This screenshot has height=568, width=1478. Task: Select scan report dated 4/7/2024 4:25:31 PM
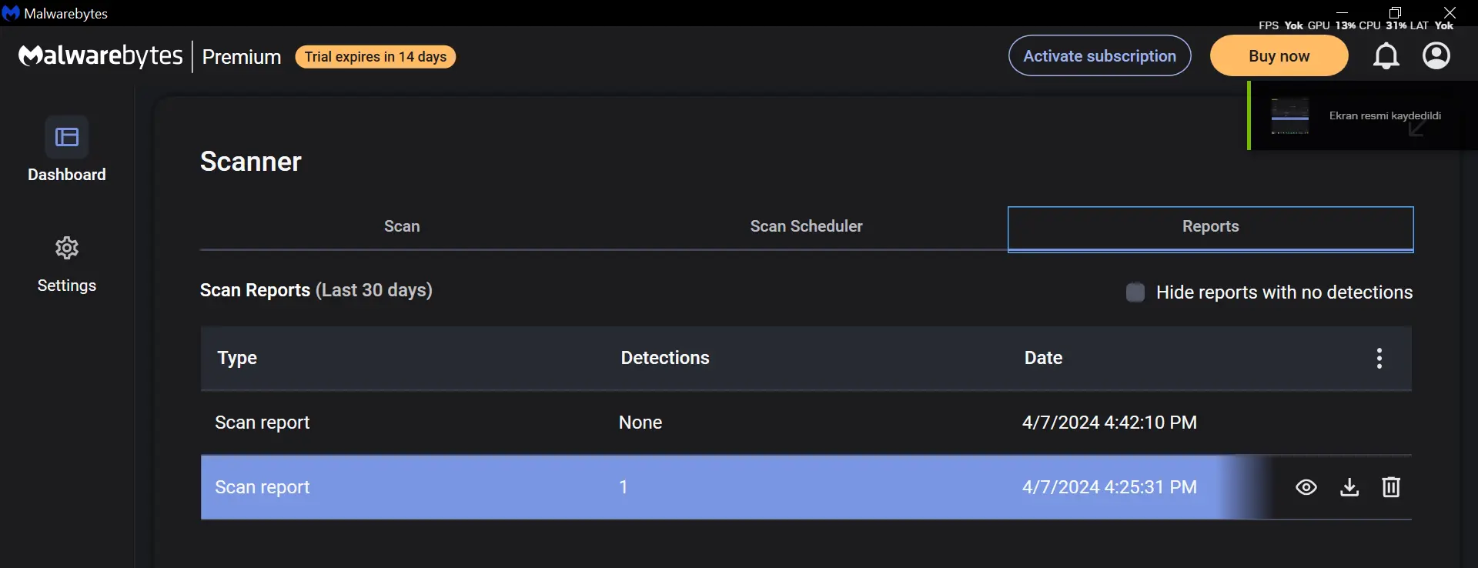[x=806, y=487]
